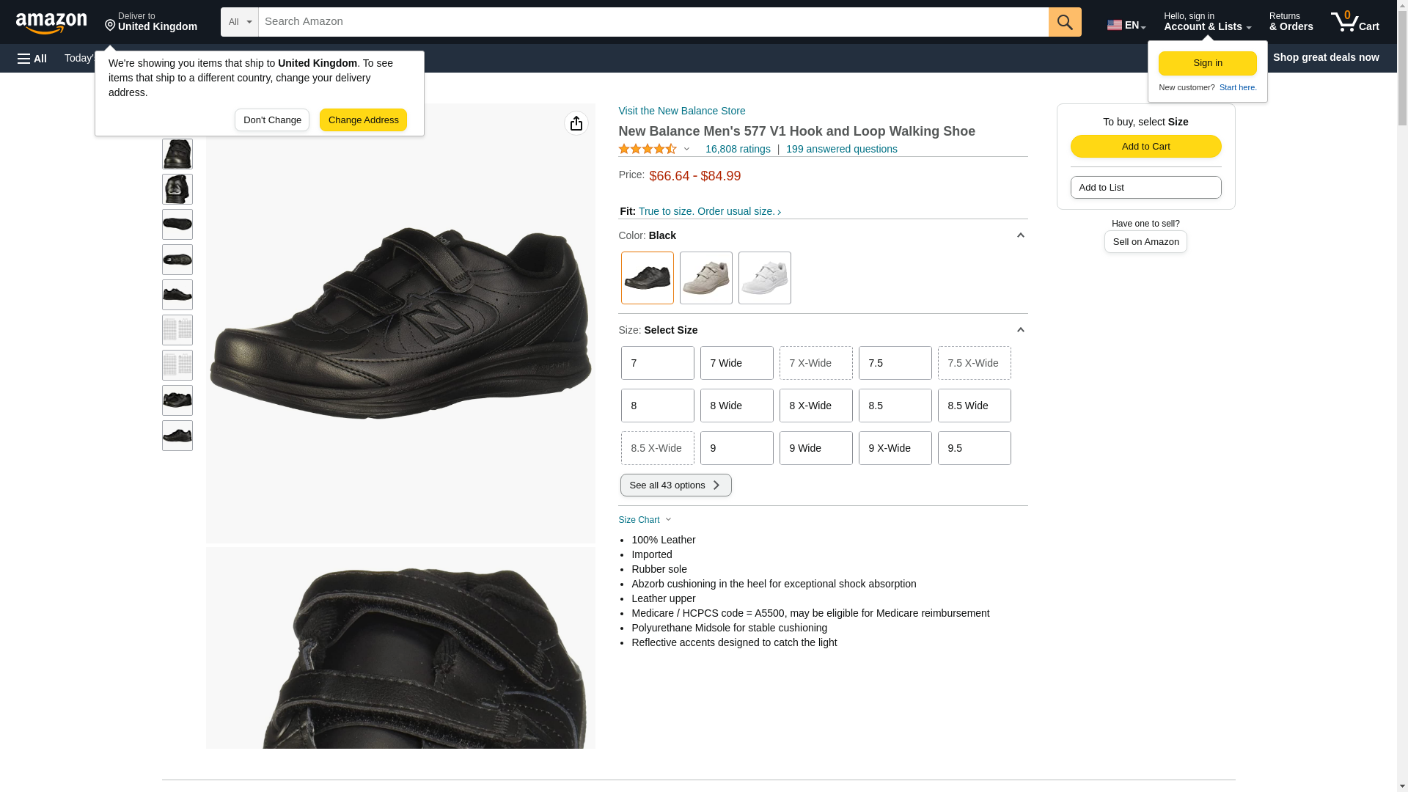Click Shop great deals now
Screen dimensions: 1408x792
pyautogui.click(x=1325, y=57)
